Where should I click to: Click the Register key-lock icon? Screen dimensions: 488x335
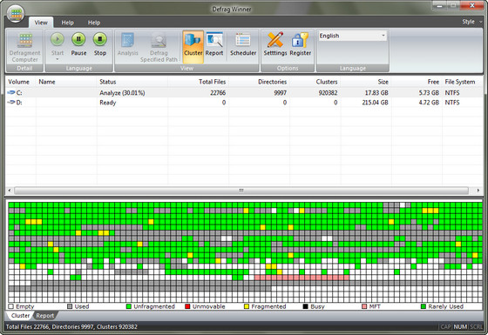click(300, 40)
